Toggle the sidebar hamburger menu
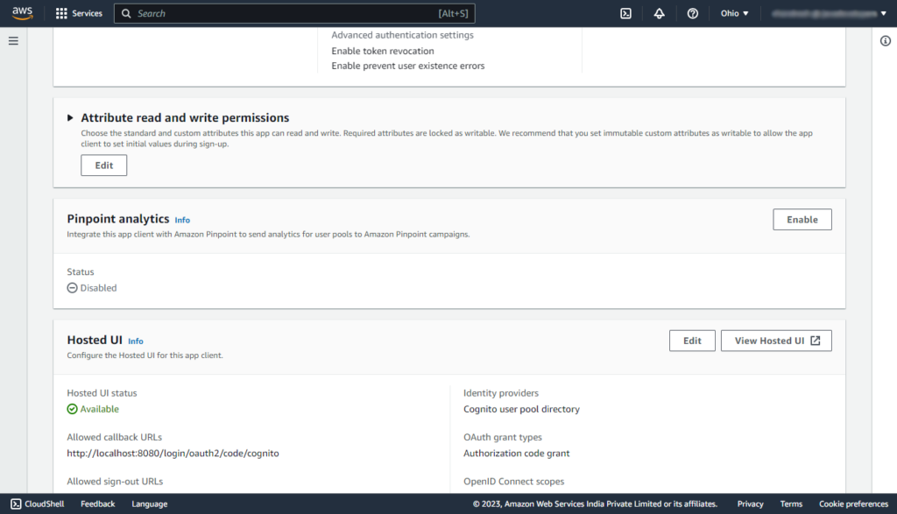Viewport: 897px width, 514px height. pyautogui.click(x=13, y=39)
